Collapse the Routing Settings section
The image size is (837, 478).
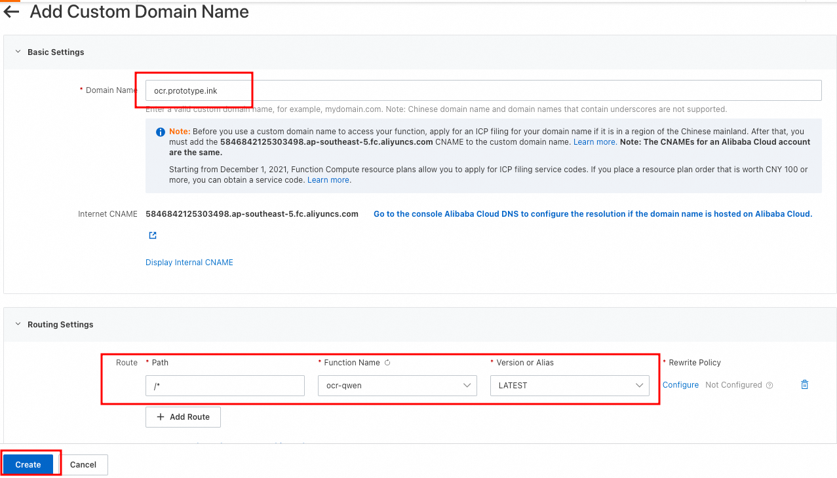18,324
